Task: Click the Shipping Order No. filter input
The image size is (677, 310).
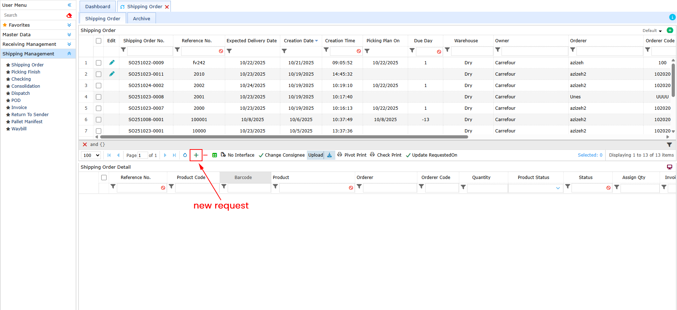Action: click(150, 51)
